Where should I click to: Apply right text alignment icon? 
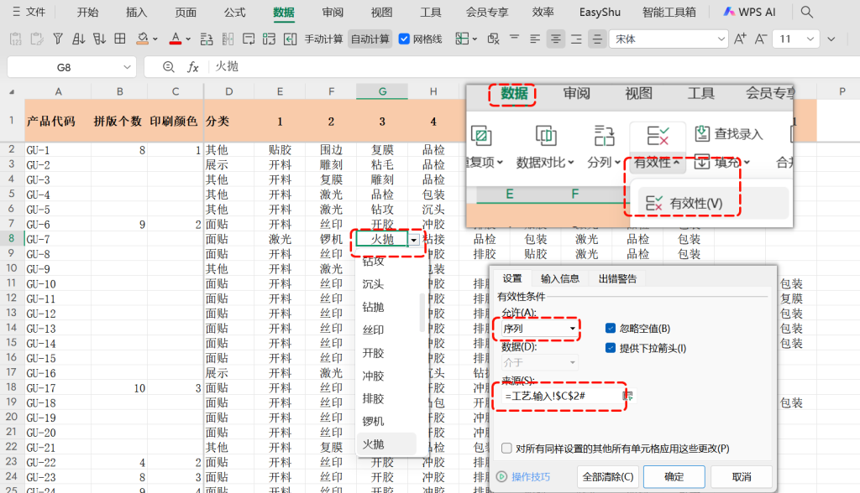(x=576, y=39)
